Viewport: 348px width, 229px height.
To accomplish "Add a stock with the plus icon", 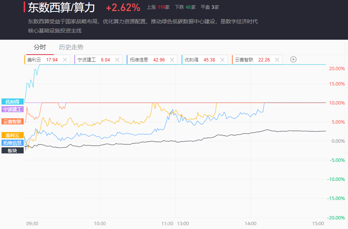I will coord(293,60).
